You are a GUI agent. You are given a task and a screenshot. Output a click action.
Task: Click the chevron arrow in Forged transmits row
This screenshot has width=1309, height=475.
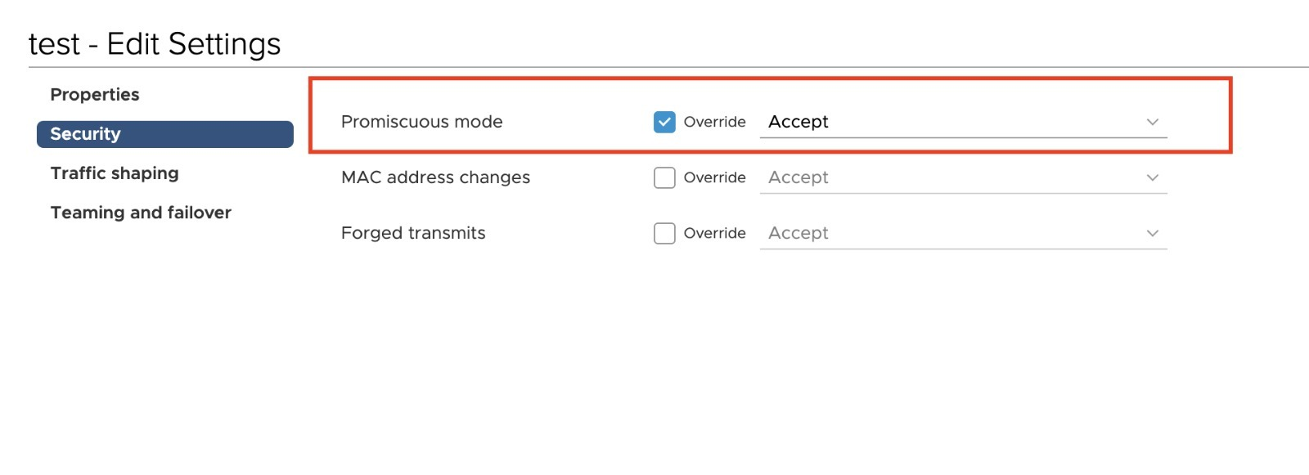click(1153, 233)
